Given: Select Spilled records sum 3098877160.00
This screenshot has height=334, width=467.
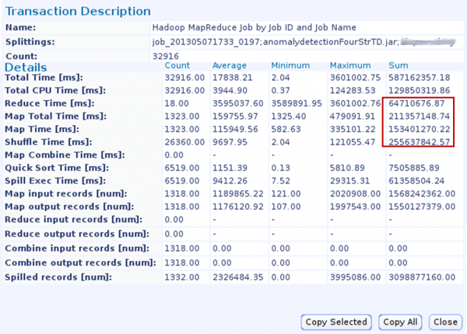Looking at the screenshot, I should 422,277.
